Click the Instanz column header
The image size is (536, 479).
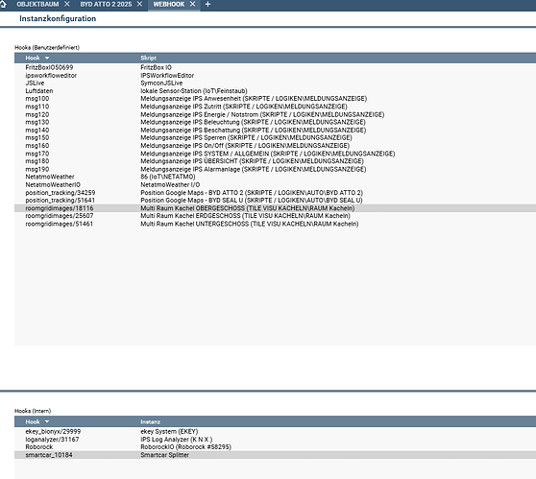pyautogui.click(x=151, y=421)
